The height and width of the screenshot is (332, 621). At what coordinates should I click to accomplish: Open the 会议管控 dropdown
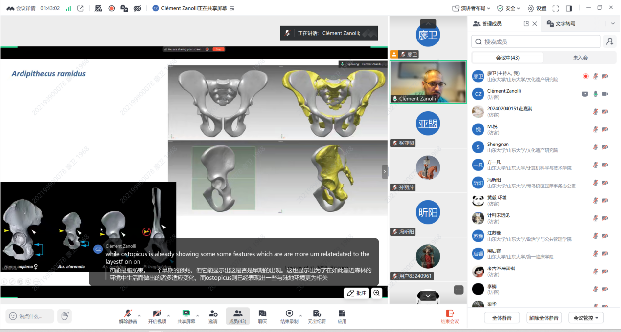point(586,318)
